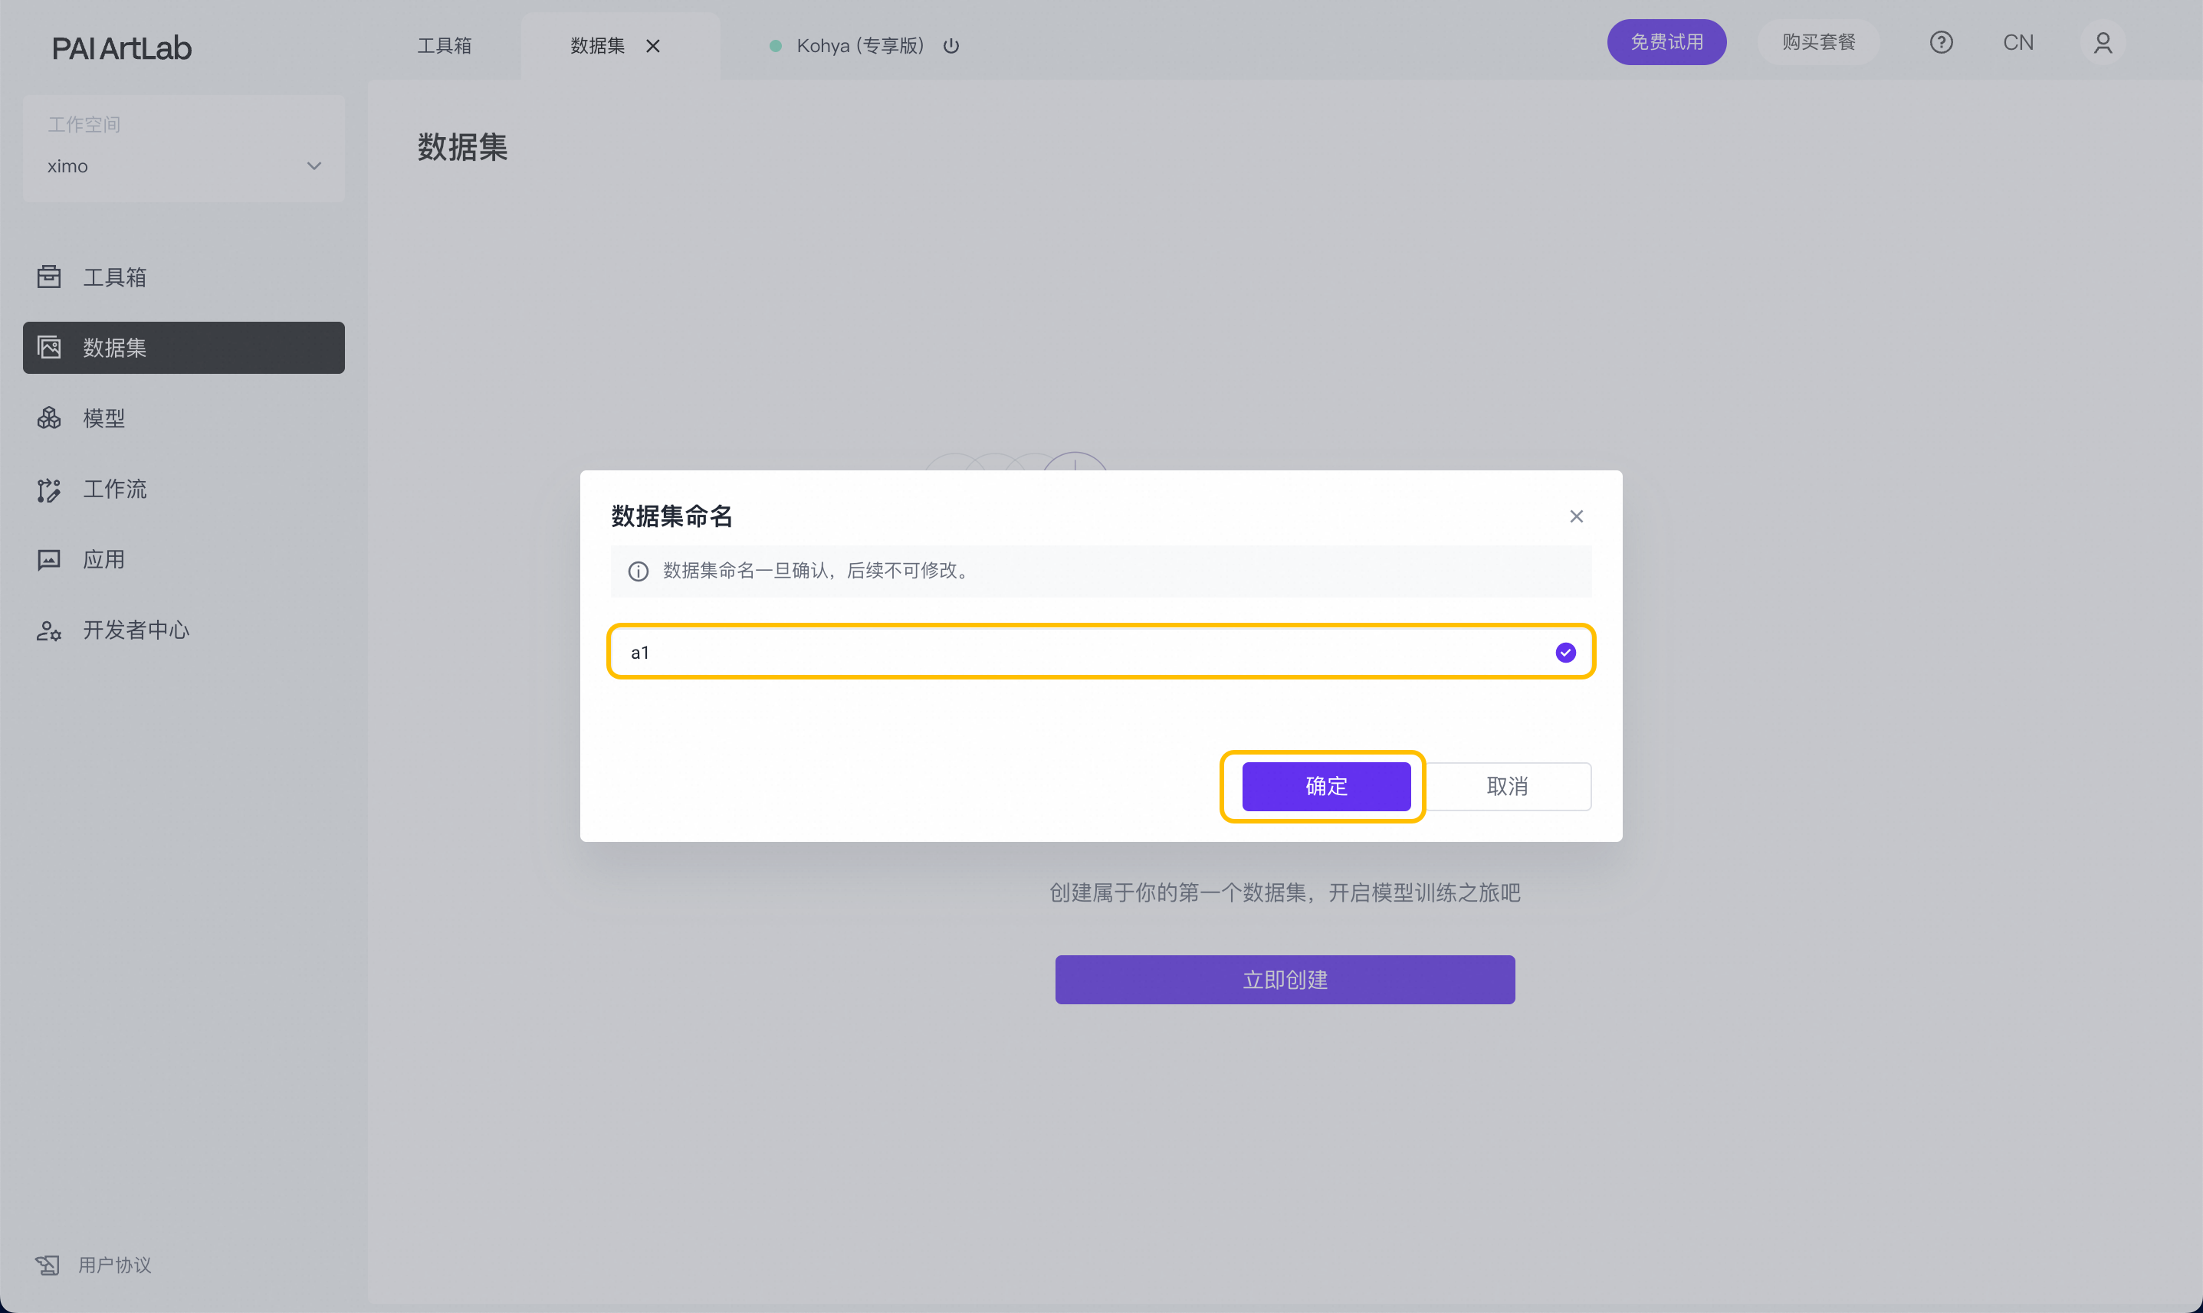
Task: Click the 取消 cancel button
Action: [1506, 786]
